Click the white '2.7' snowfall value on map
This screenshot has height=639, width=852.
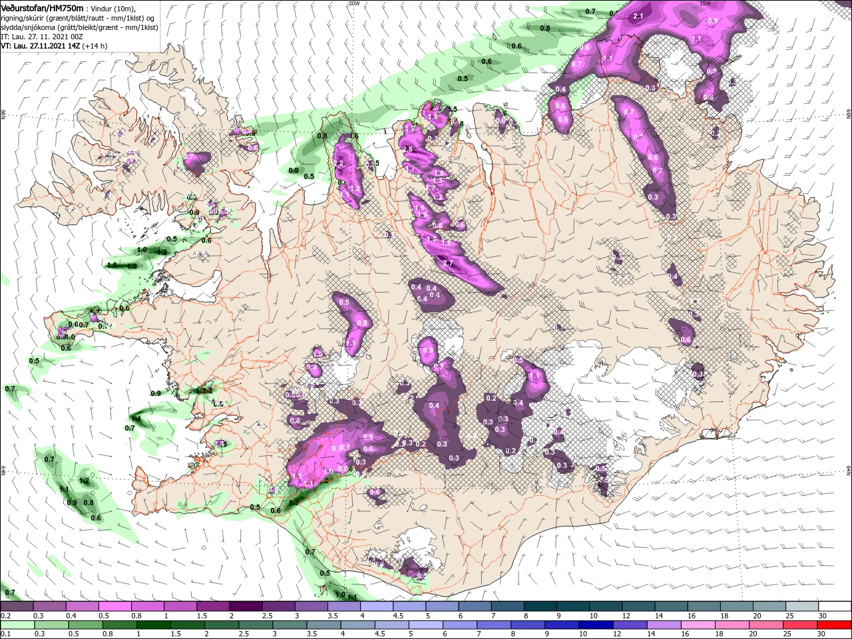tap(448, 263)
